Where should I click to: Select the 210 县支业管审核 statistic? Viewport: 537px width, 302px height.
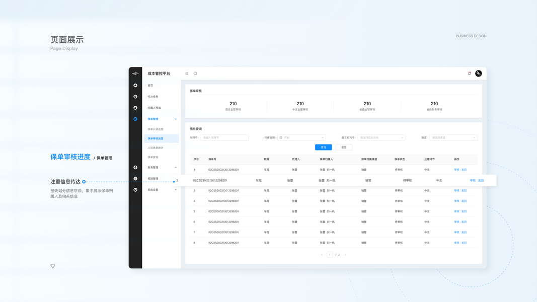click(x=233, y=106)
